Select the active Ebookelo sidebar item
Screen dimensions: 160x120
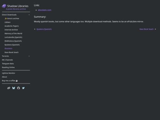point(8,49)
